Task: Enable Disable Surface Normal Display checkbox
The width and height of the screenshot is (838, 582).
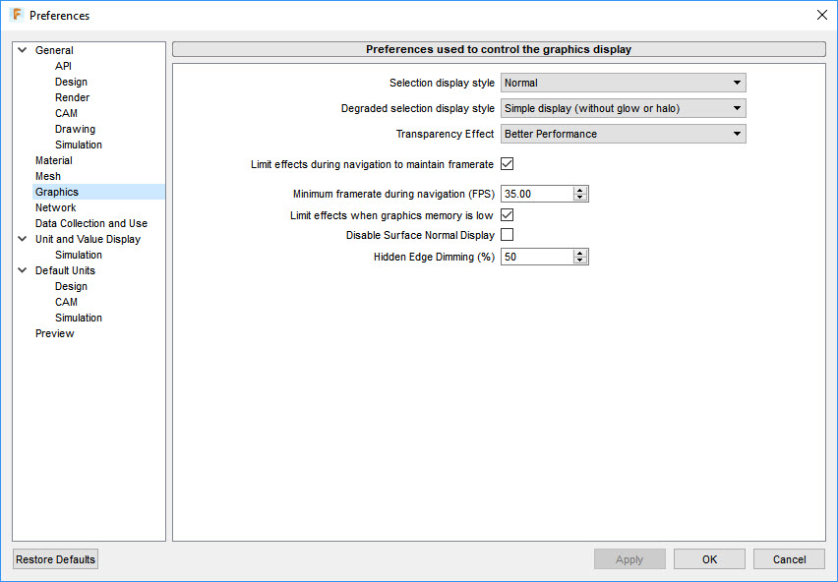Action: pyautogui.click(x=508, y=235)
